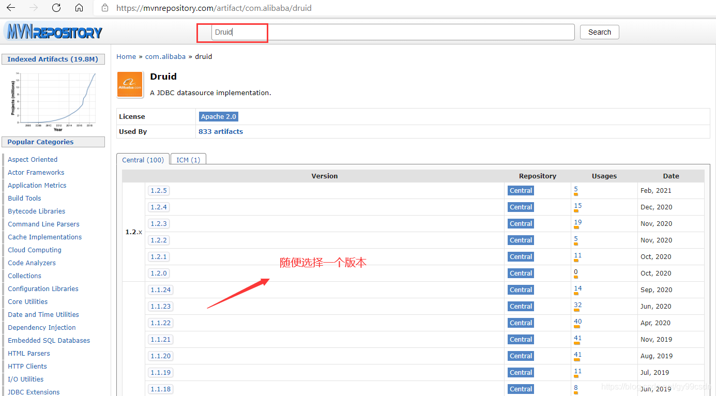
Task: Focus the Druid search input field
Action: click(393, 32)
